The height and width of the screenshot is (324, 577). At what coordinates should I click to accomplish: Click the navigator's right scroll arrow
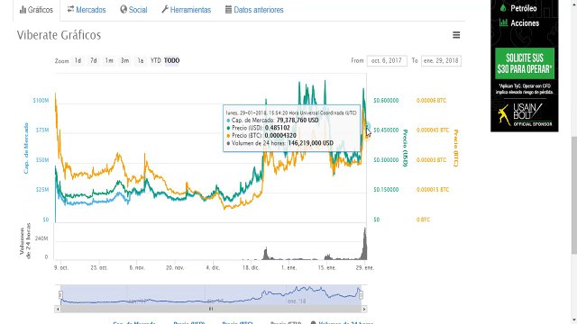[x=364, y=309]
